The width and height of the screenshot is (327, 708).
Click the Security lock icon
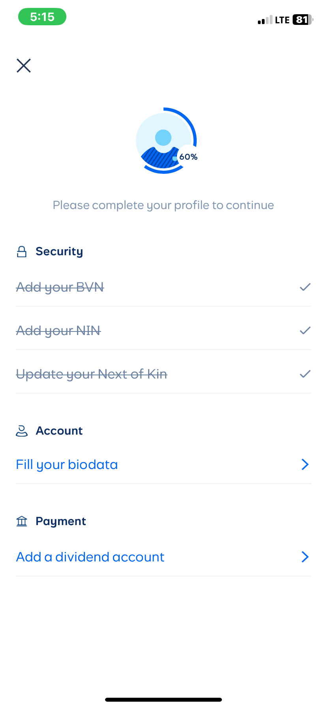click(22, 252)
